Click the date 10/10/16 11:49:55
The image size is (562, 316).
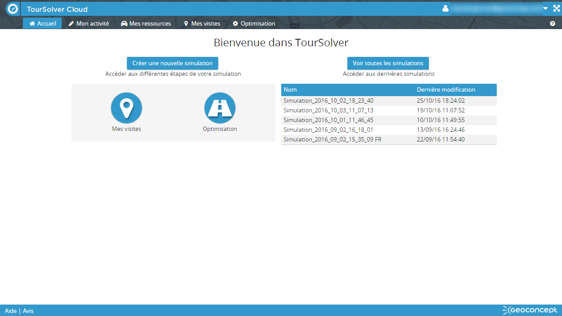pos(441,120)
